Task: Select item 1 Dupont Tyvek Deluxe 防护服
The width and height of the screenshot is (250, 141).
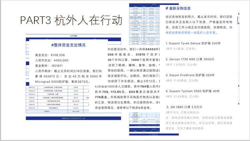Action: [x=193, y=43]
